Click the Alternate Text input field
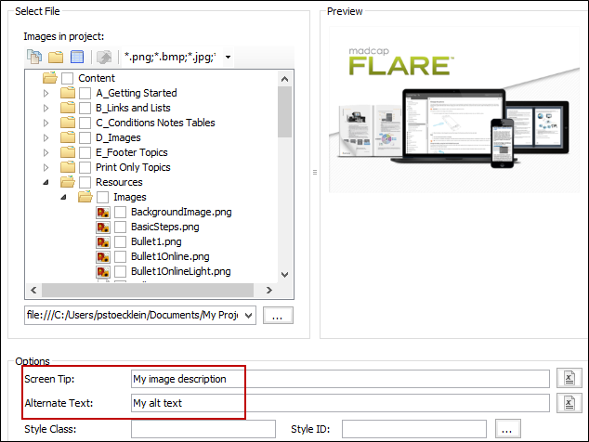 click(x=340, y=403)
